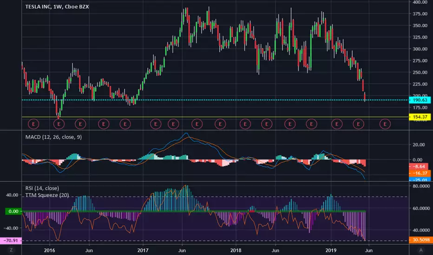
Task: Click the Jun label between 2018 and 2019
Action: tap(276, 250)
